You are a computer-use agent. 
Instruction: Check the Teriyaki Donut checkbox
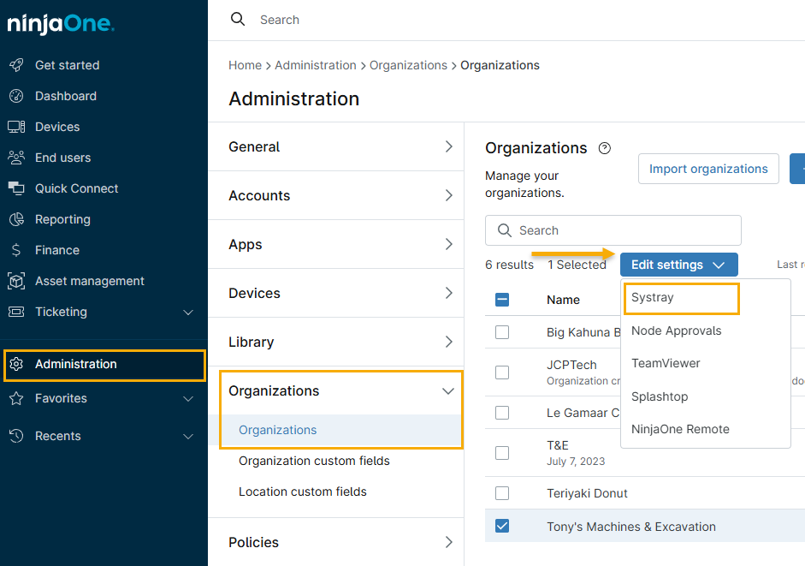pos(502,493)
